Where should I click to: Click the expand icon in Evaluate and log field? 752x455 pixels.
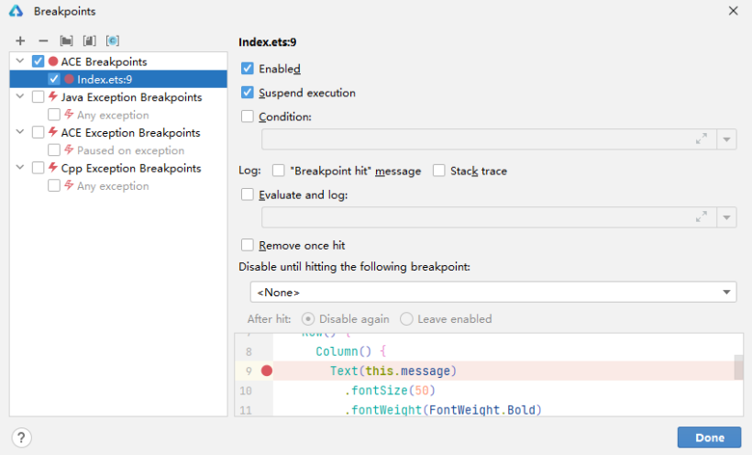click(x=702, y=217)
